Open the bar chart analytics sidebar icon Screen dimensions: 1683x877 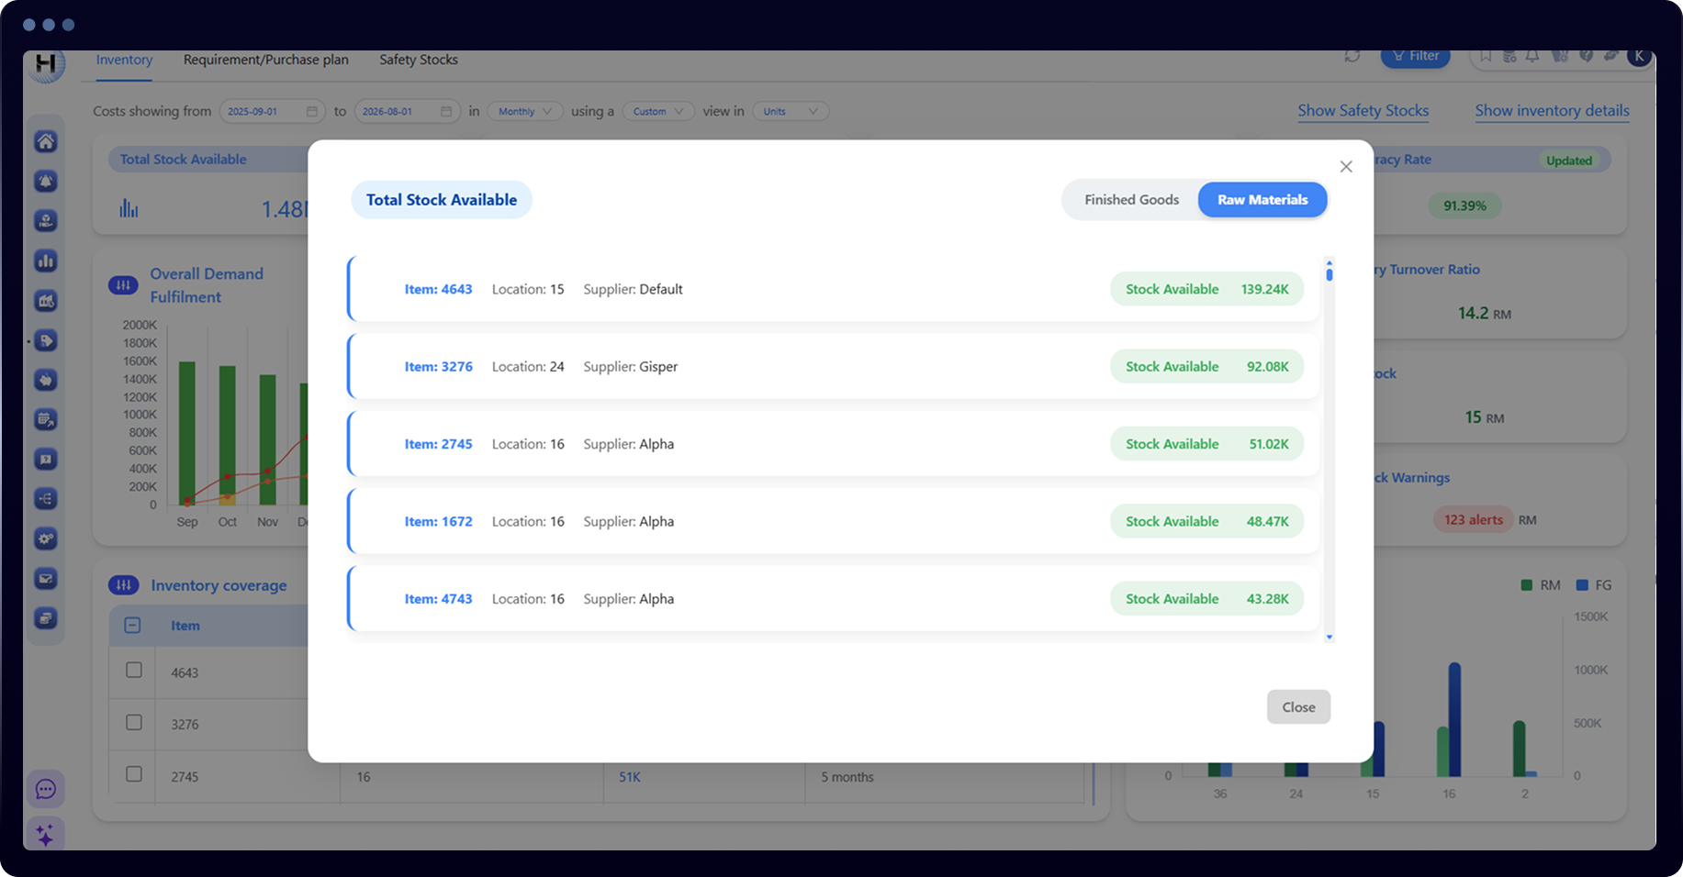click(46, 261)
